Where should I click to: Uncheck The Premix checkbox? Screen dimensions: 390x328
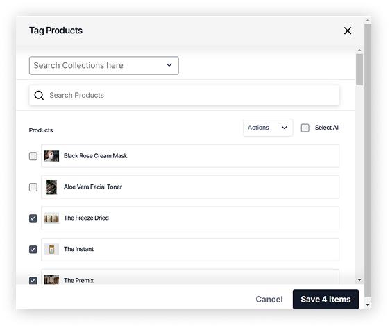pyautogui.click(x=33, y=281)
